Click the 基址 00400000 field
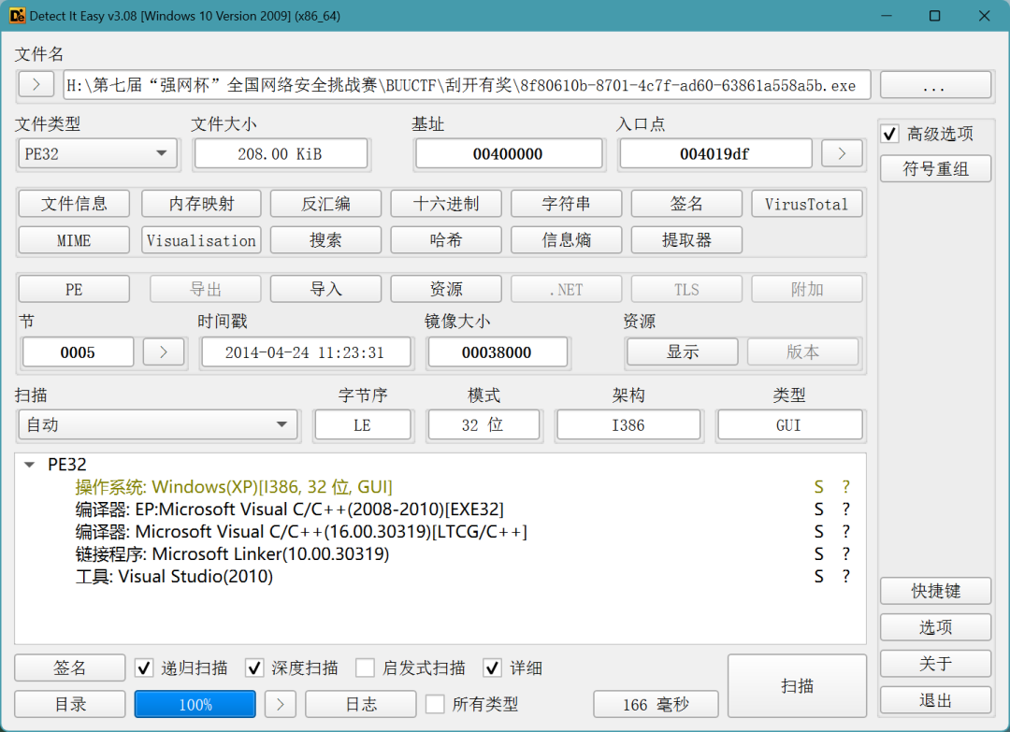 click(509, 154)
